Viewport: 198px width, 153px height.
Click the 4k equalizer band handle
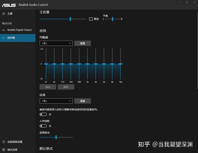pyautogui.click(x=104, y=64)
